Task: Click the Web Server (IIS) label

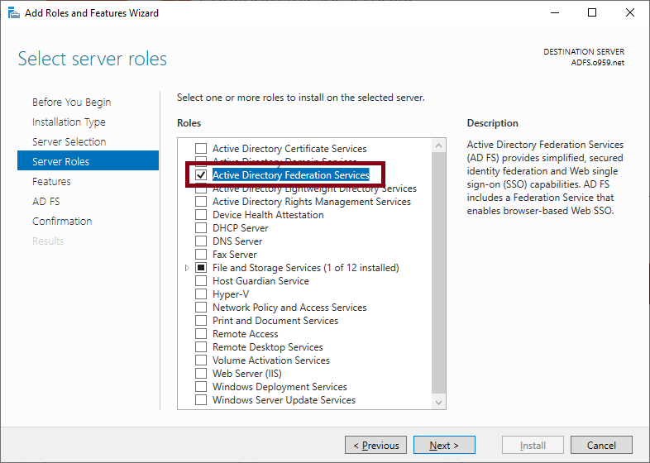Action: [247, 374]
